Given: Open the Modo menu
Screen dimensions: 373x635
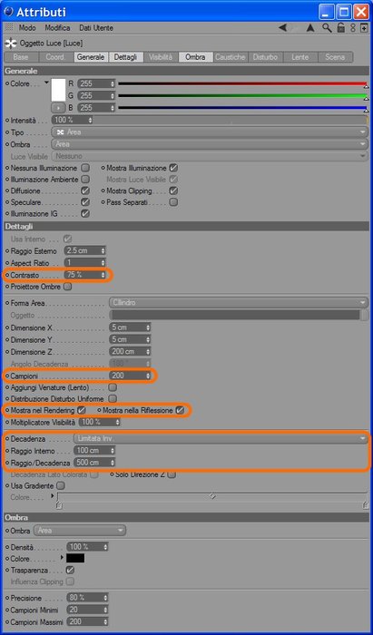Looking at the screenshot, I should click(27, 28).
